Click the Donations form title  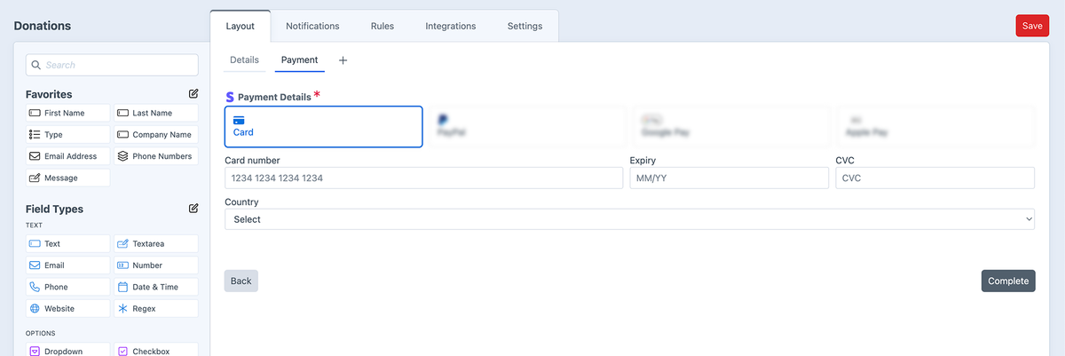pos(43,26)
